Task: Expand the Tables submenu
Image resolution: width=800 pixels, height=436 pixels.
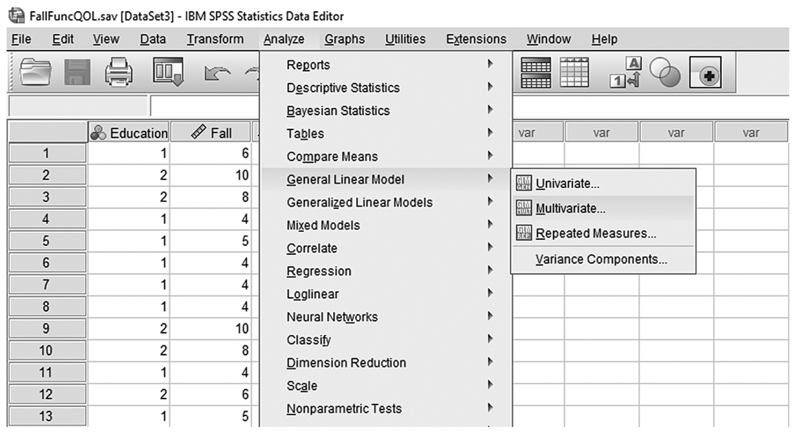Action: tap(386, 133)
